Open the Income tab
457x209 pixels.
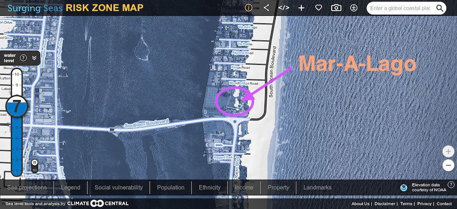coord(244,188)
